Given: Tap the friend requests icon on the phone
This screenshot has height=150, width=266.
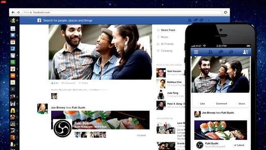Looking at the screenshot, I should click(210, 52).
